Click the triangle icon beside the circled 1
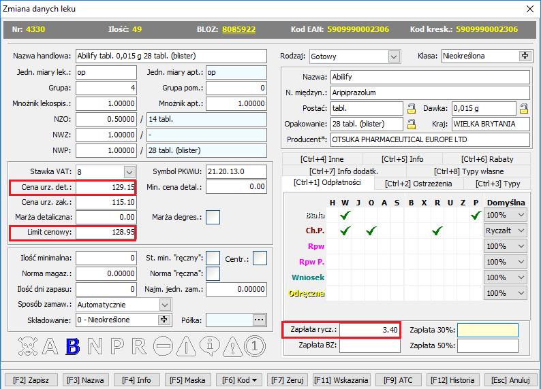Image resolution: width=541 pixels, height=389 pixels. [x=232, y=346]
